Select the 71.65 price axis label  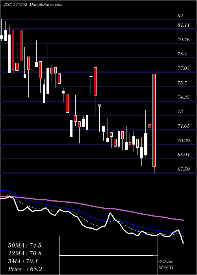[x=184, y=126]
